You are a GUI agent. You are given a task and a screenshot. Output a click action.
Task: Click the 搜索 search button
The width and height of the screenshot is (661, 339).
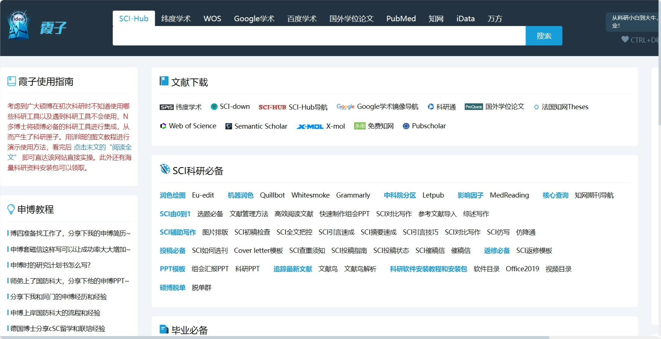544,36
